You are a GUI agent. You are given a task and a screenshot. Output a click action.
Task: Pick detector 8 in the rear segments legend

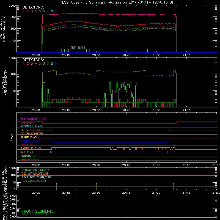pyautogui.click(x=52, y=64)
